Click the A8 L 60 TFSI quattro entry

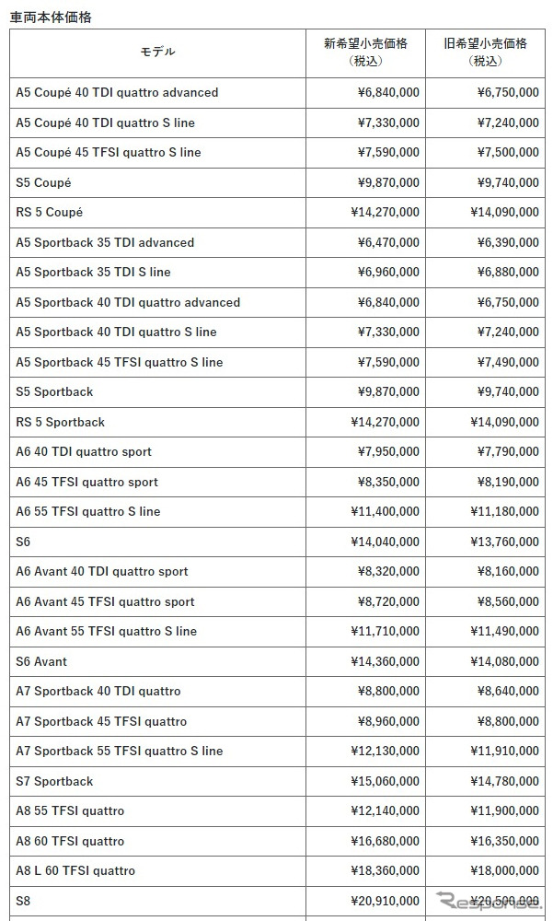point(75,870)
